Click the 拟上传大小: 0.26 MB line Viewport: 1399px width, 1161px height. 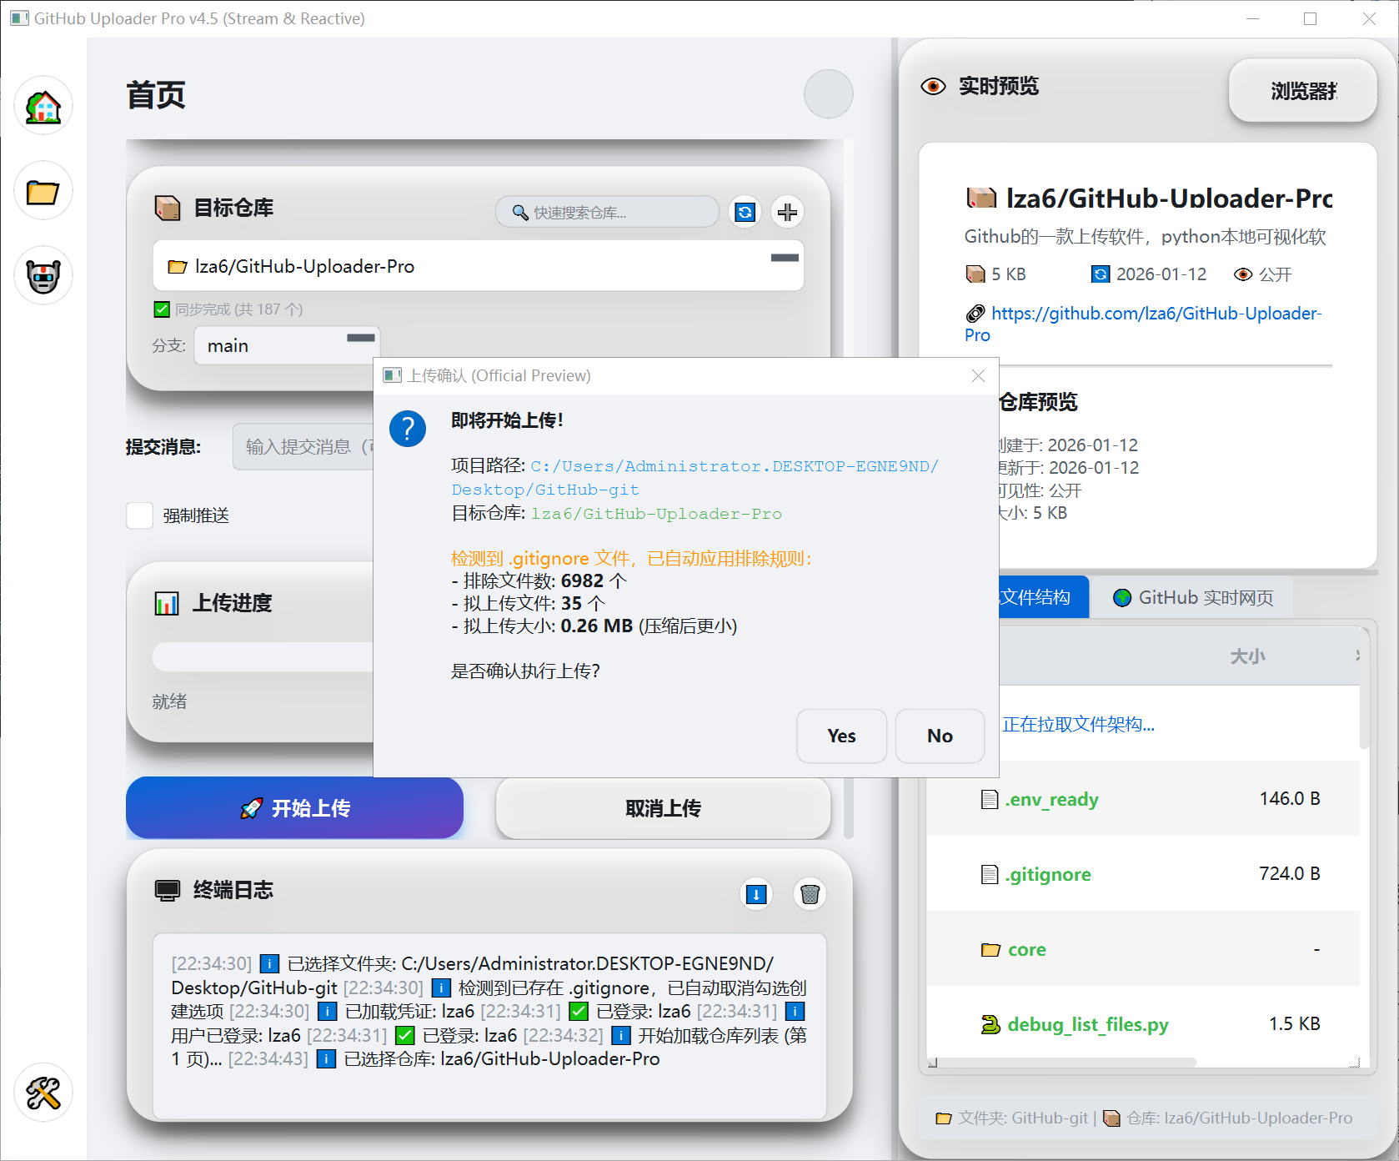point(594,626)
